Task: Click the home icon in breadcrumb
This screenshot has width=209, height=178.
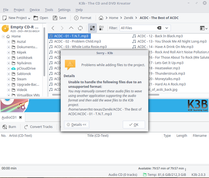Action: (x=101, y=18)
